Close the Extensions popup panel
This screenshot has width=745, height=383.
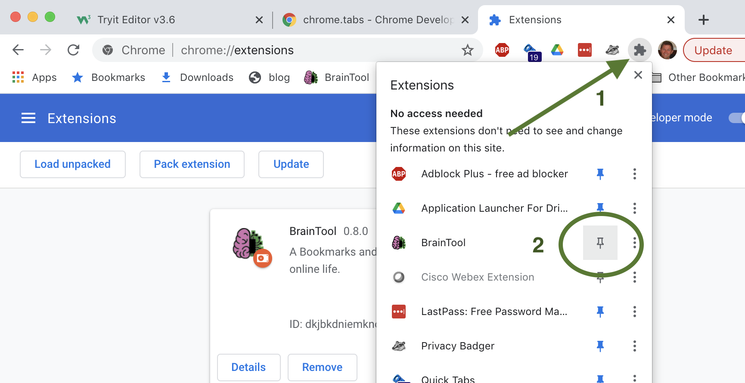(x=638, y=75)
